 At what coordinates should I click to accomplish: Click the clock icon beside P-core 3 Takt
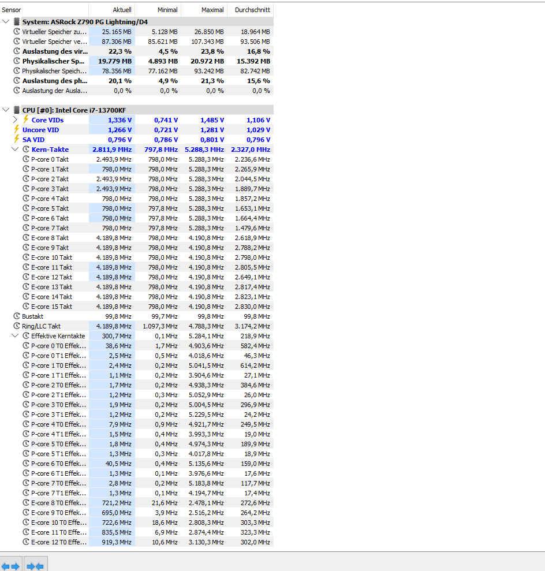[26, 189]
